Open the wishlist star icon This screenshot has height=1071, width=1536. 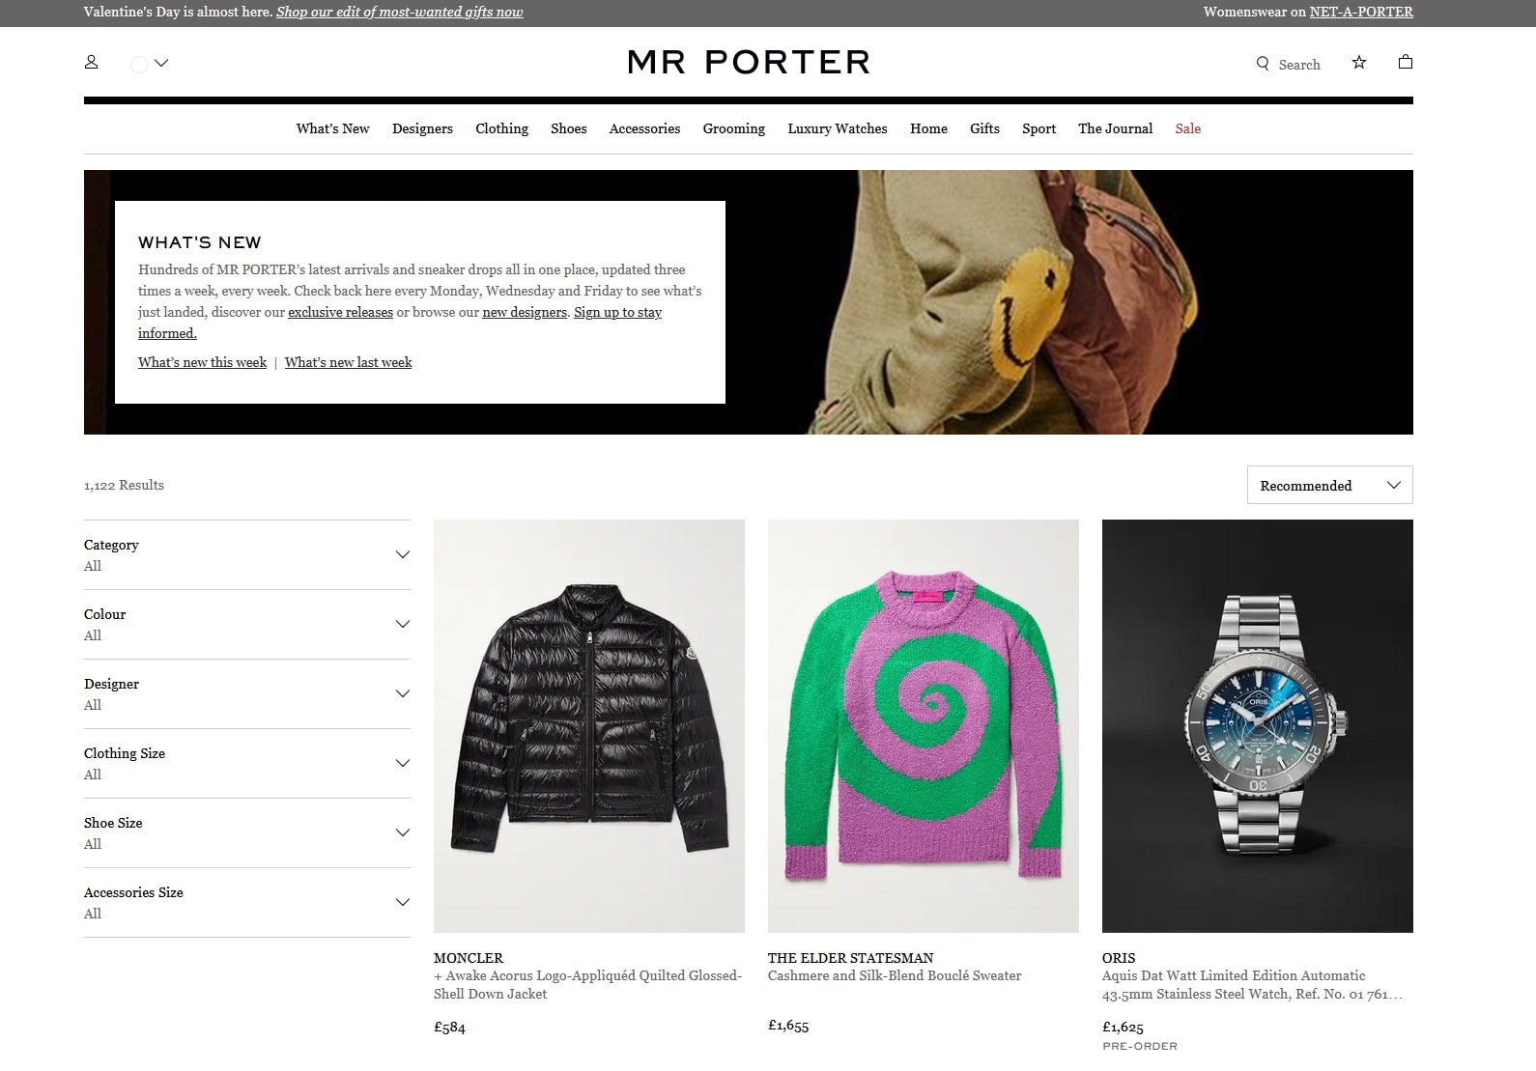pyautogui.click(x=1359, y=62)
